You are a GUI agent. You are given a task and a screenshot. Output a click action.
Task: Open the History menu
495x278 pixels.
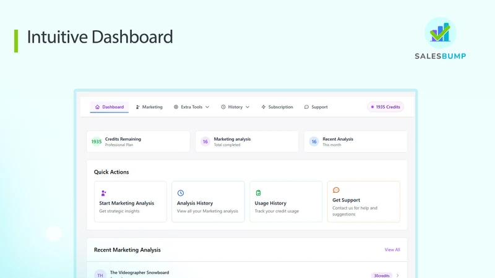tap(235, 107)
